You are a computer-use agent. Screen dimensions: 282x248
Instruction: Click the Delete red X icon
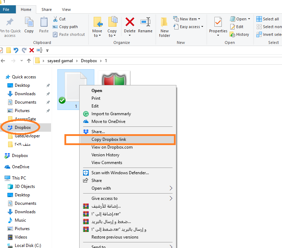(130, 22)
